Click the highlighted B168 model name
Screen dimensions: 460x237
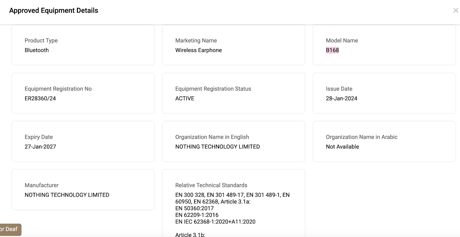(332, 50)
